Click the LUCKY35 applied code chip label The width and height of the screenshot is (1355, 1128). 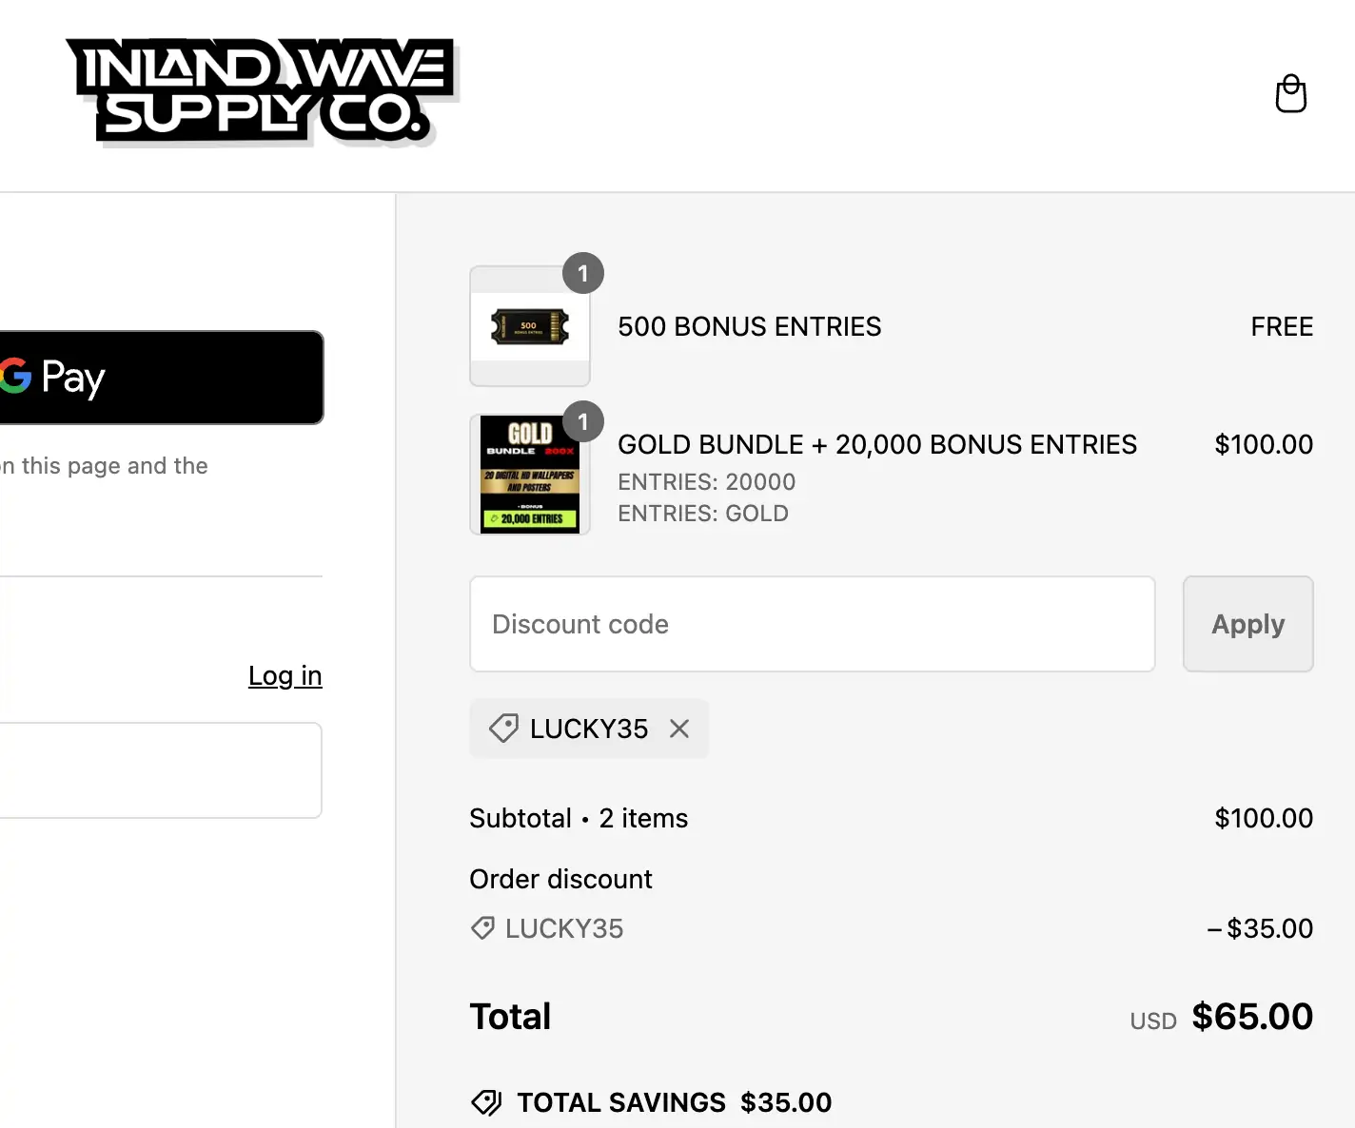pyautogui.click(x=588, y=729)
